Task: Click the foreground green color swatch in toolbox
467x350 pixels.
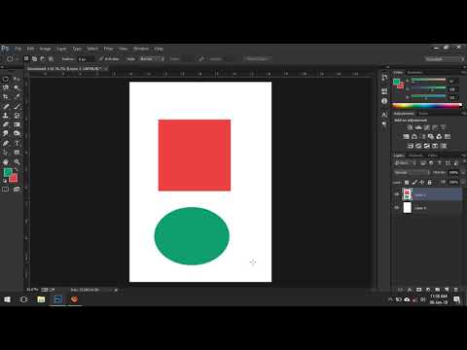Action: click(8, 172)
